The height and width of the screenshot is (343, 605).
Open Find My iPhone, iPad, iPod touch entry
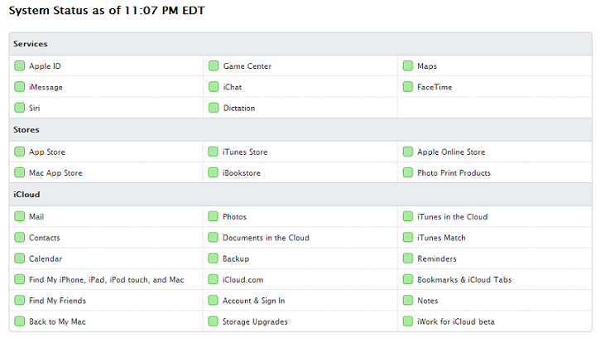click(107, 280)
